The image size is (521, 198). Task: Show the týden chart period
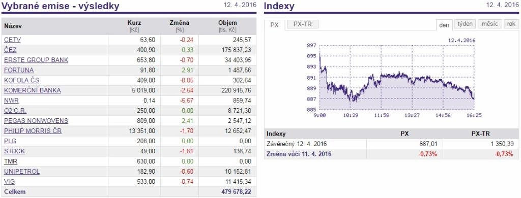pos(465,24)
